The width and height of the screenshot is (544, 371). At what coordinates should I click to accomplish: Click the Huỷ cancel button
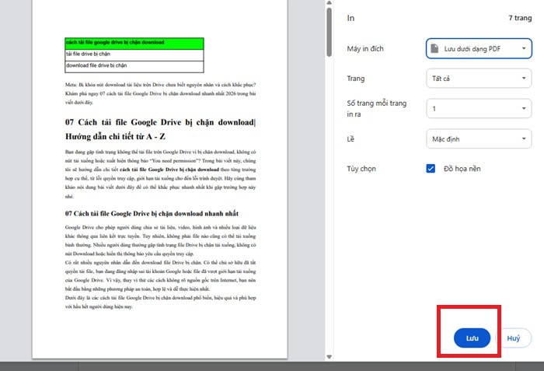514,338
